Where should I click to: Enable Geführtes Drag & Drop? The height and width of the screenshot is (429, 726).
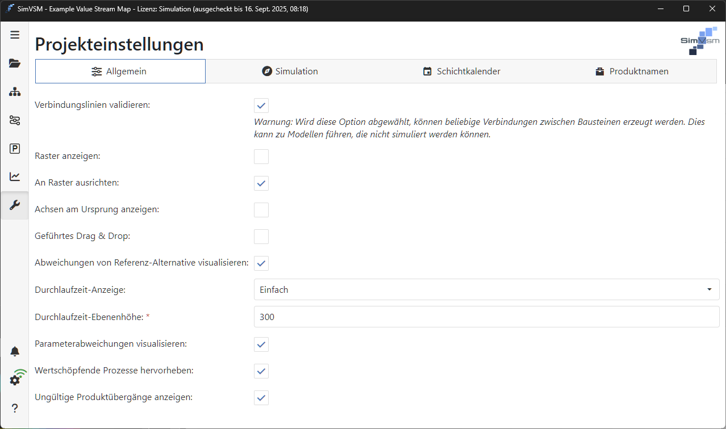(x=261, y=236)
